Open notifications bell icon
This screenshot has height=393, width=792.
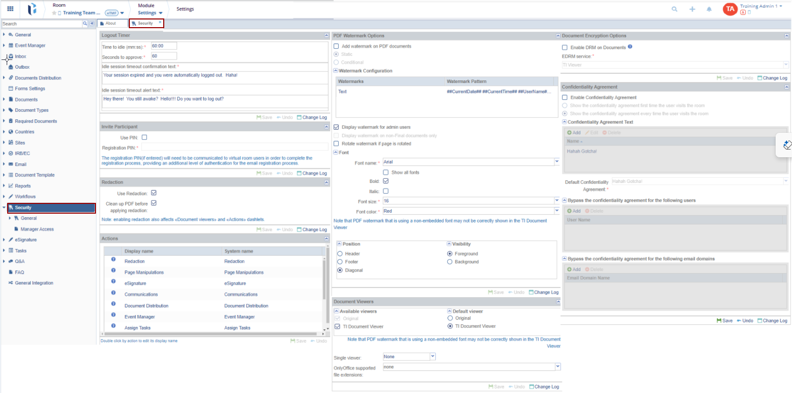(x=709, y=9)
